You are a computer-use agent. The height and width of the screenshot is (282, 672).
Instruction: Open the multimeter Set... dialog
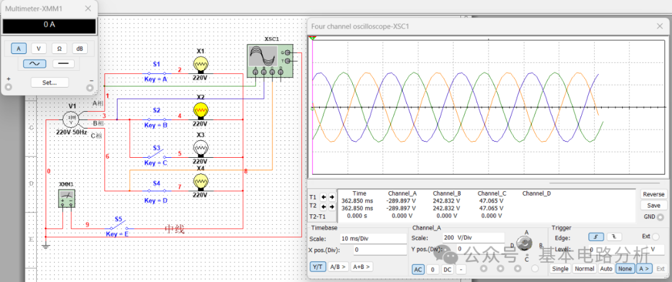[x=49, y=83]
